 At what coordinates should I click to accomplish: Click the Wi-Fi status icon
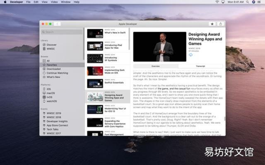[x=217, y=2]
